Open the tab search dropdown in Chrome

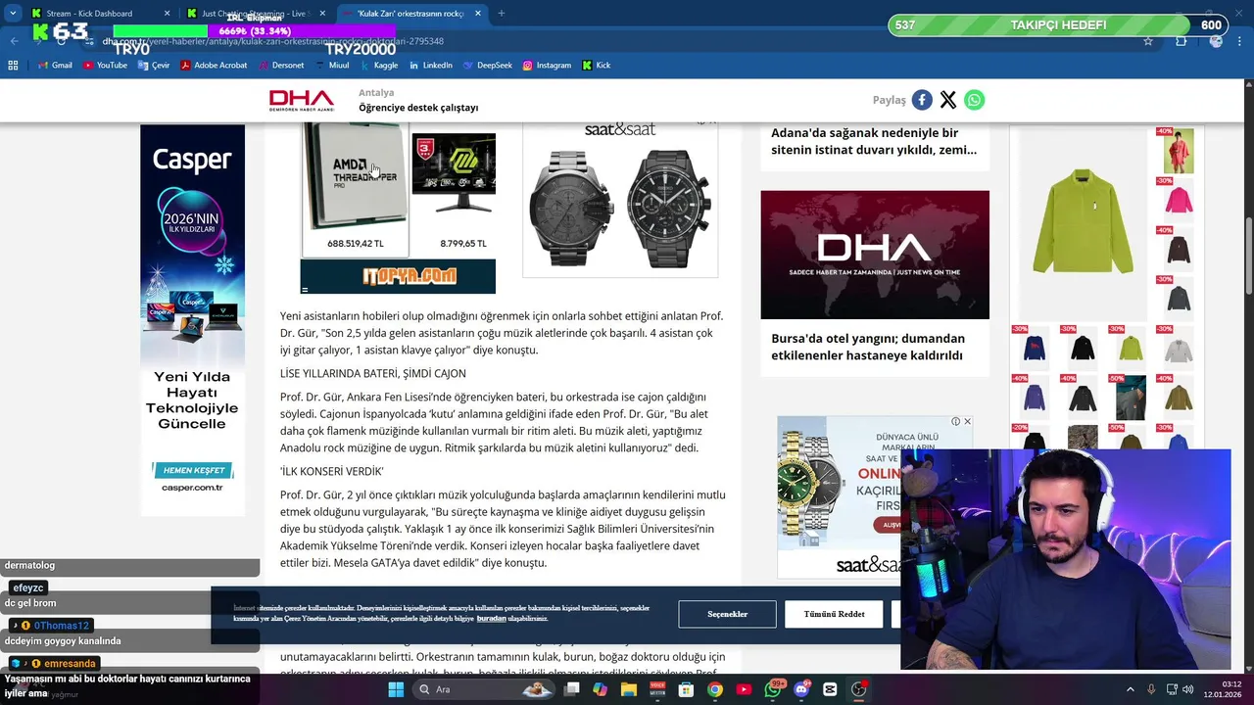(13, 14)
